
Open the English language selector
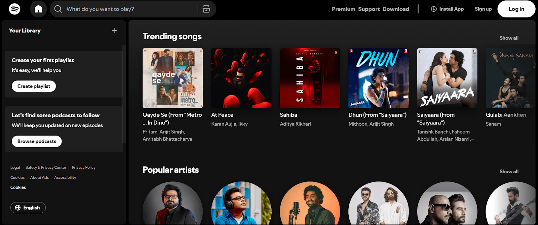coord(28,208)
